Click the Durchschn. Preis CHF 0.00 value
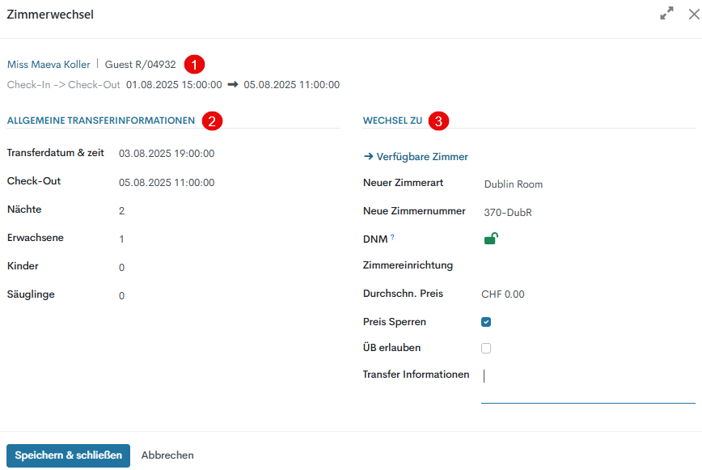The image size is (702, 470). [x=503, y=294]
